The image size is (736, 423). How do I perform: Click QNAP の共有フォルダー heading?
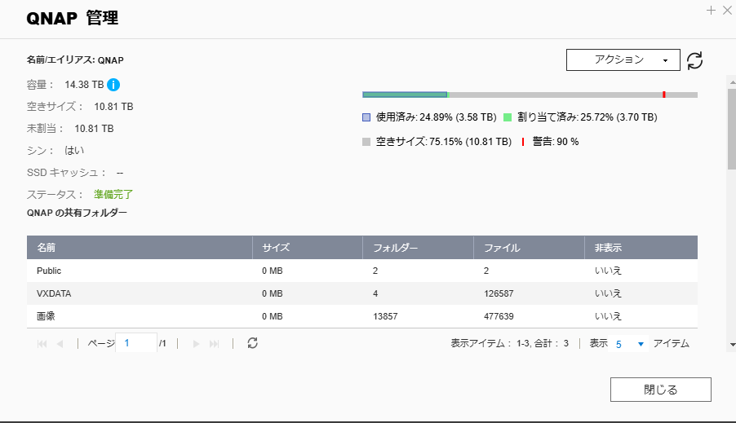(x=77, y=213)
